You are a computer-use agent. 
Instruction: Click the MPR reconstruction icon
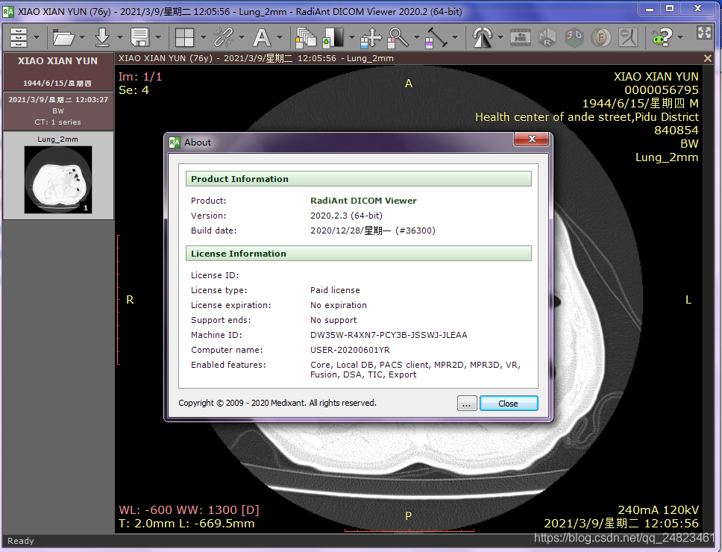click(547, 37)
